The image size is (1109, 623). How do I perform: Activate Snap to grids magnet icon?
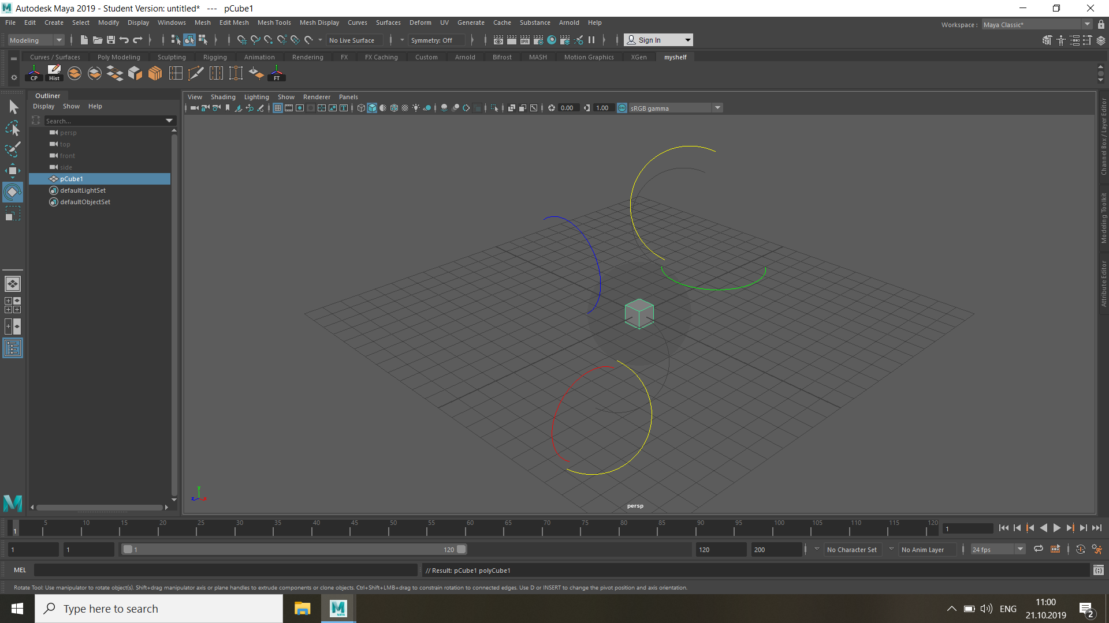point(242,40)
